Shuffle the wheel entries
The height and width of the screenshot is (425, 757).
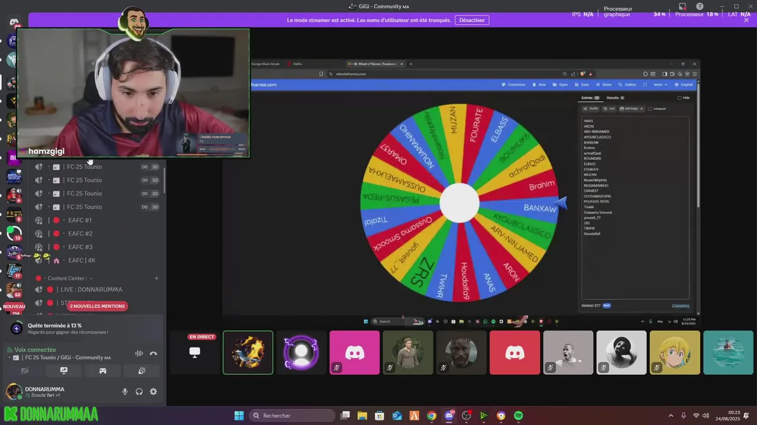pos(591,109)
